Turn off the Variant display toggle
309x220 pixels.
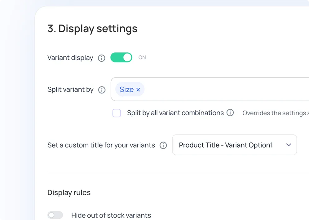[121, 57]
